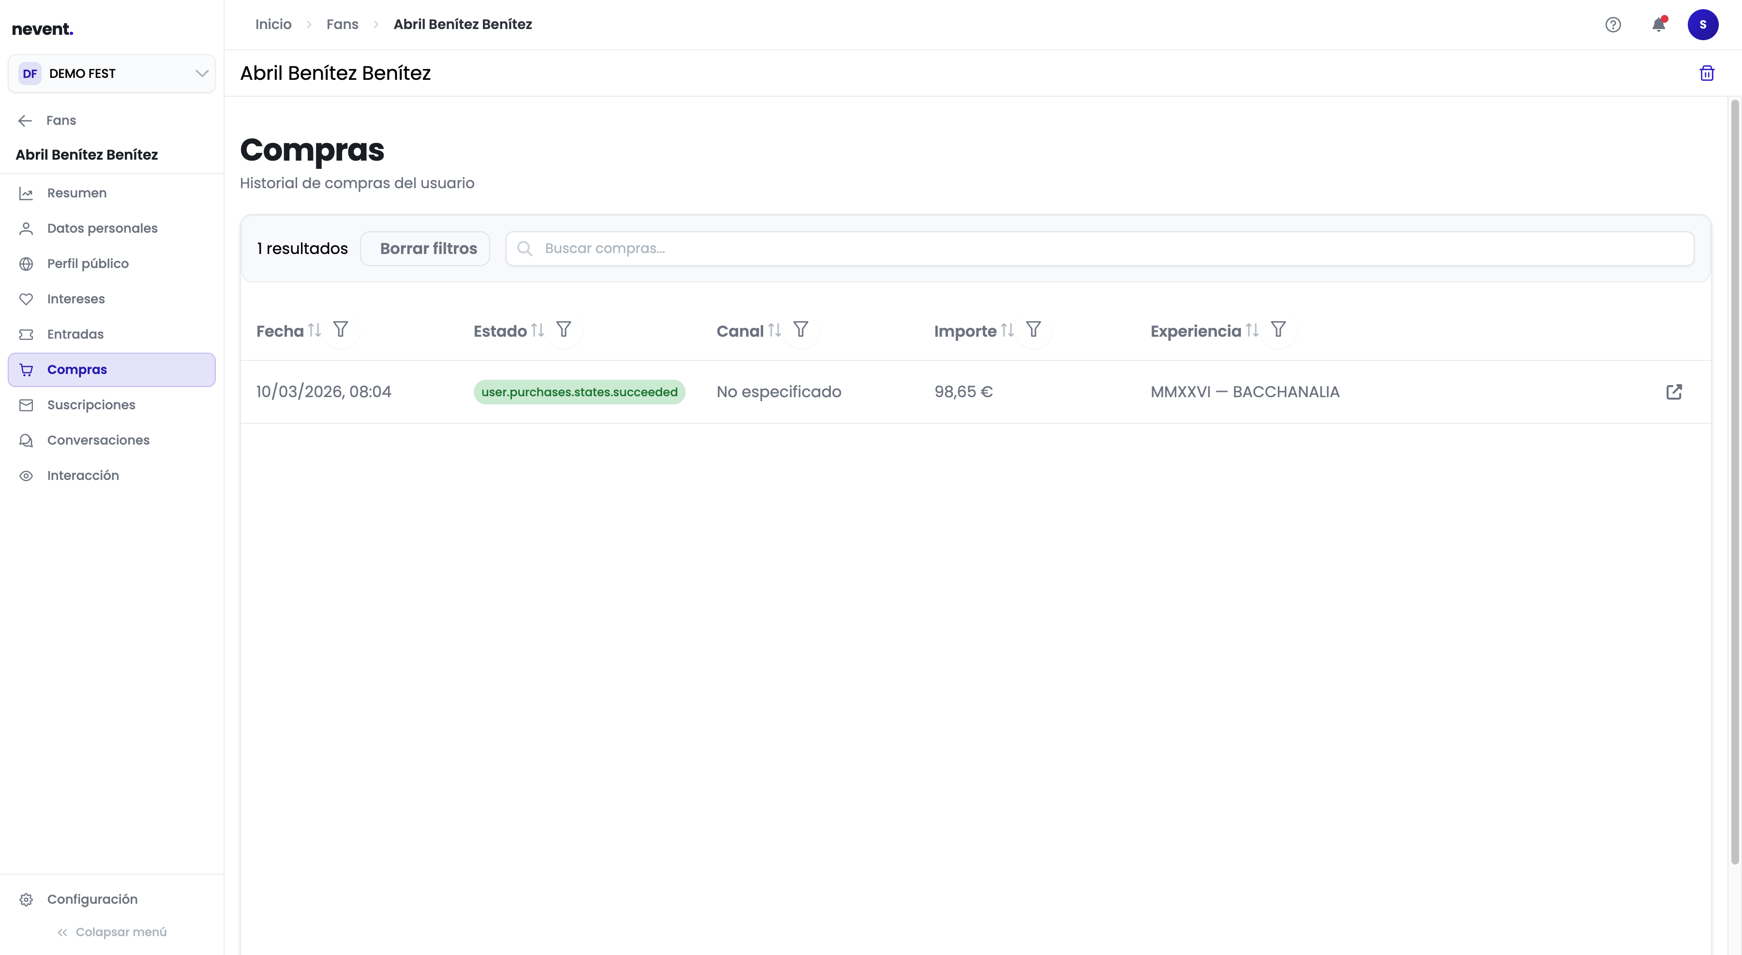Go to Inicio breadcrumb
1742x955 pixels.
273,24
